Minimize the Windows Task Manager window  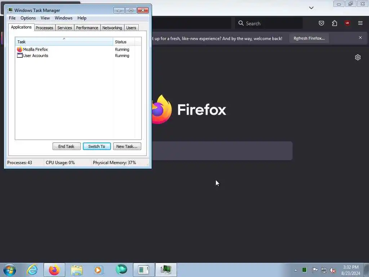pos(119,10)
